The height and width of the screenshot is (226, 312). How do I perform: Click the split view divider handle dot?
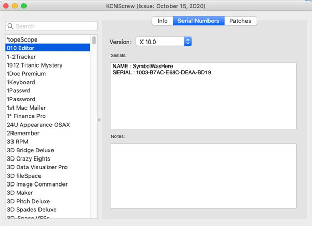coord(99,120)
